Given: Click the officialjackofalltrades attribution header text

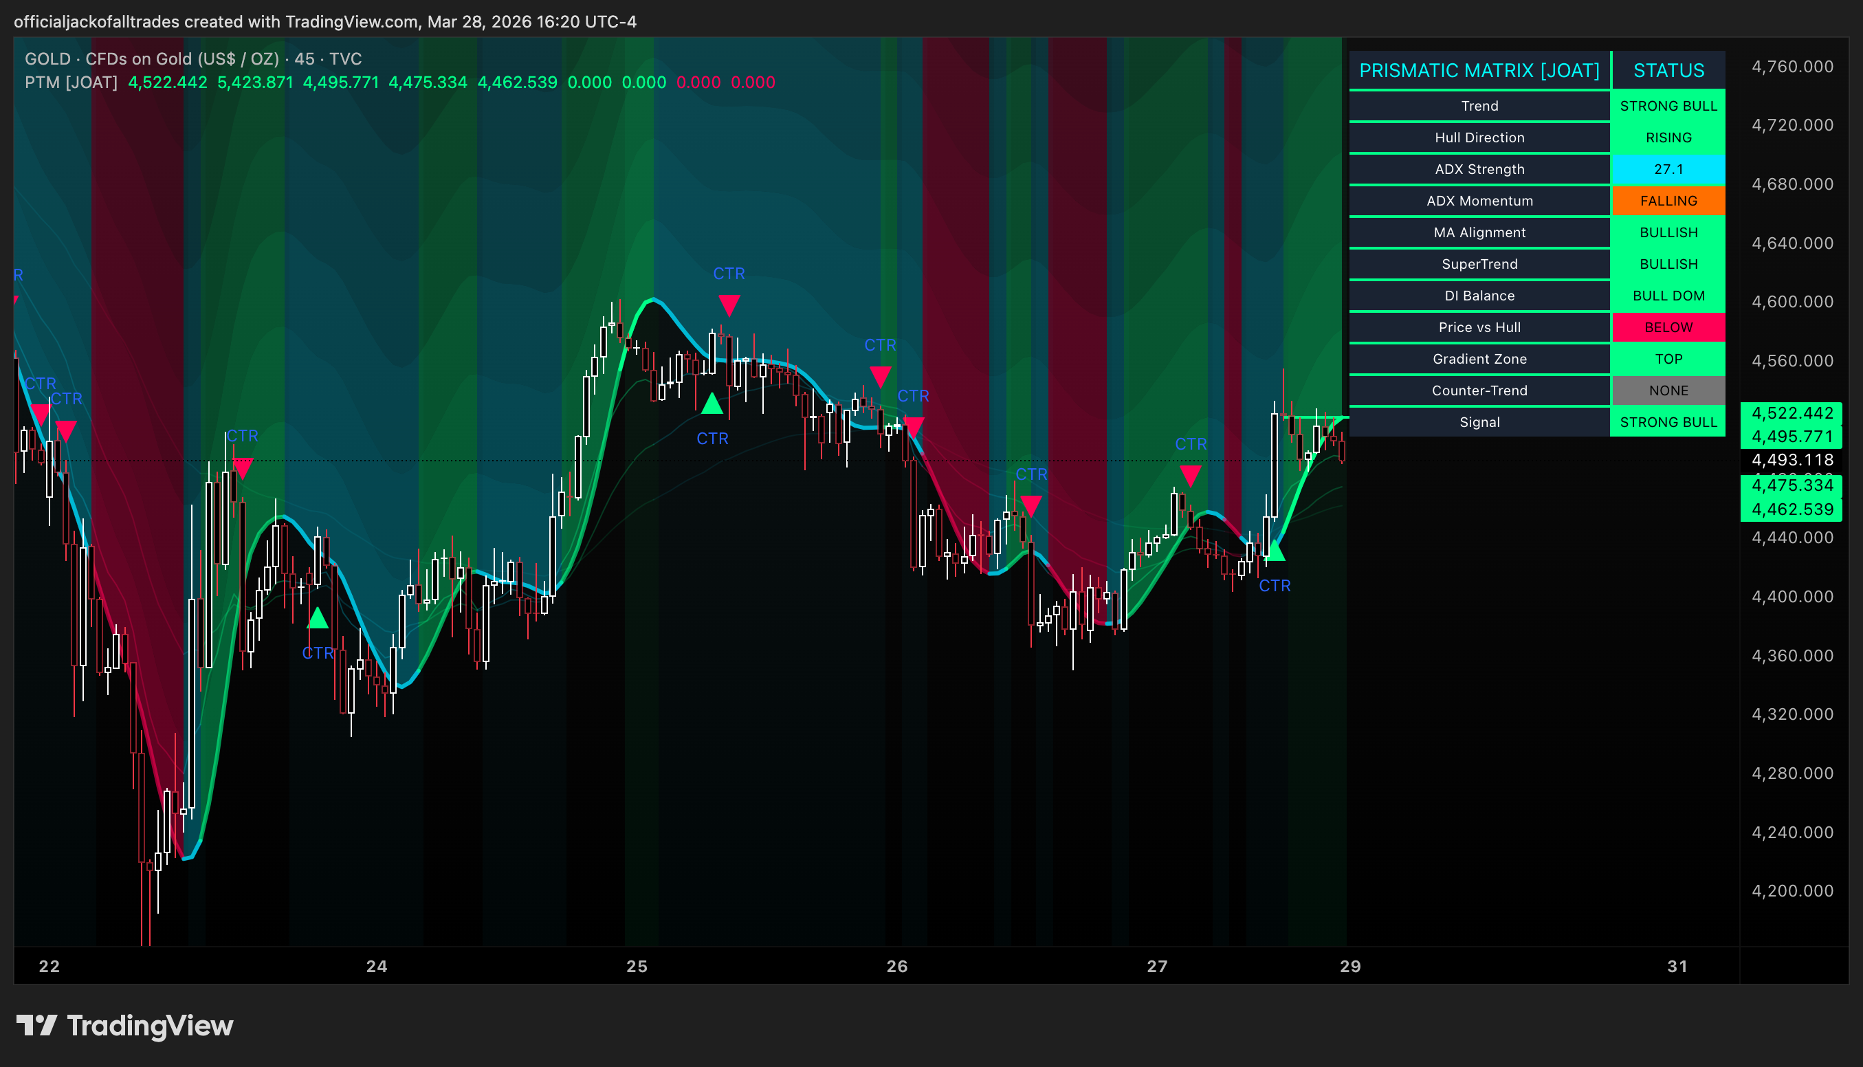Looking at the screenshot, I should point(325,21).
